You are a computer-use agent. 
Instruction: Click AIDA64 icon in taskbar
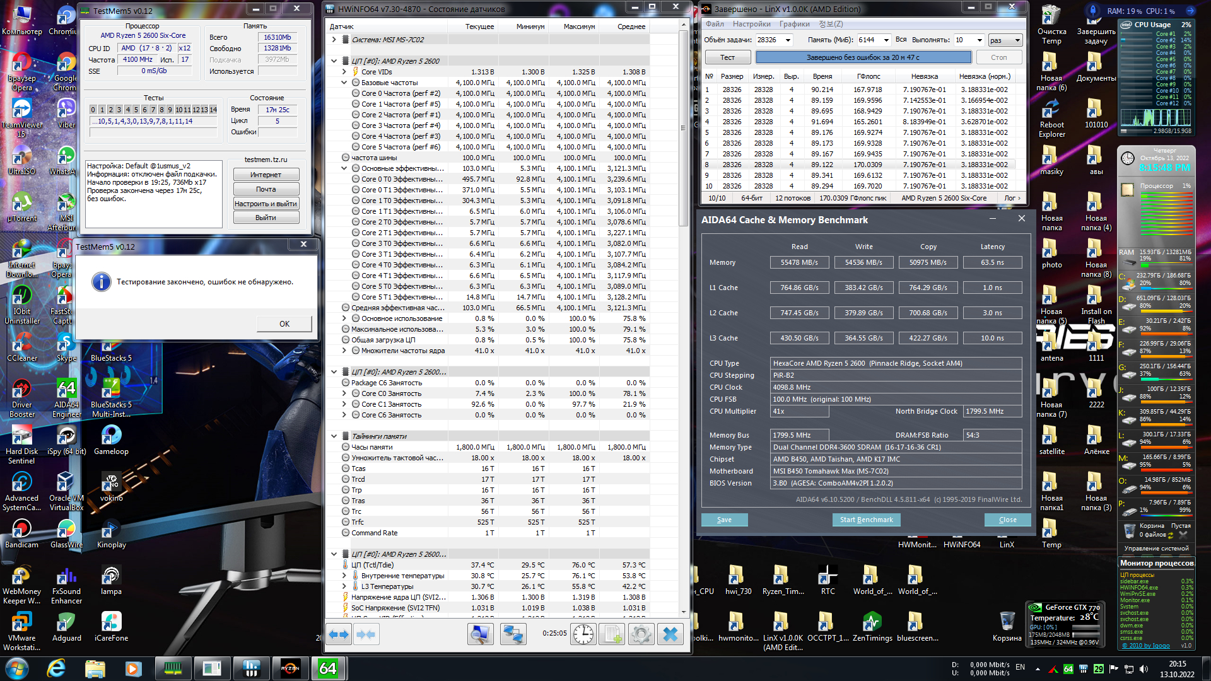(x=328, y=668)
